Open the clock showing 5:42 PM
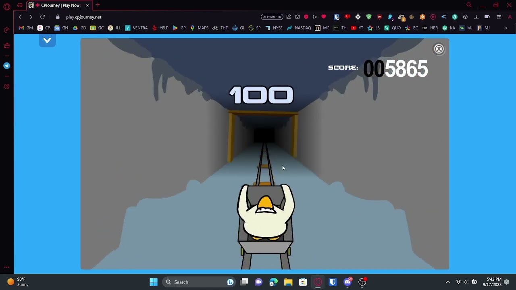 pyautogui.click(x=494, y=282)
